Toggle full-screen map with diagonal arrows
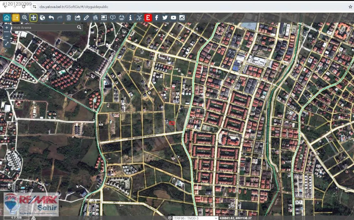 7,44
